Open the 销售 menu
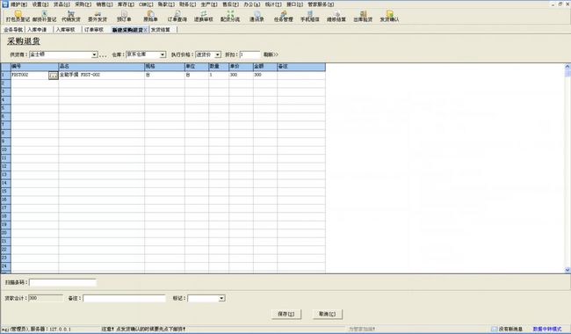571x334 pixels. pos(105,4)
